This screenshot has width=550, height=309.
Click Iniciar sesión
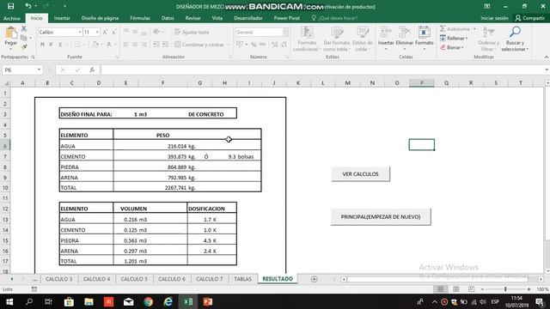(494, 18)
